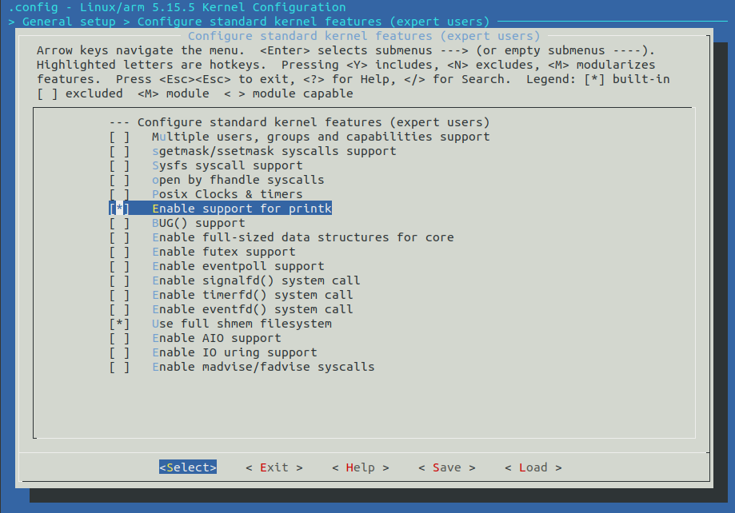Click the '.config - Linux/arm 5.15.5 Kernel Configuration' title
The width and height of the screenshot is (735, 513).
(178, 7)
